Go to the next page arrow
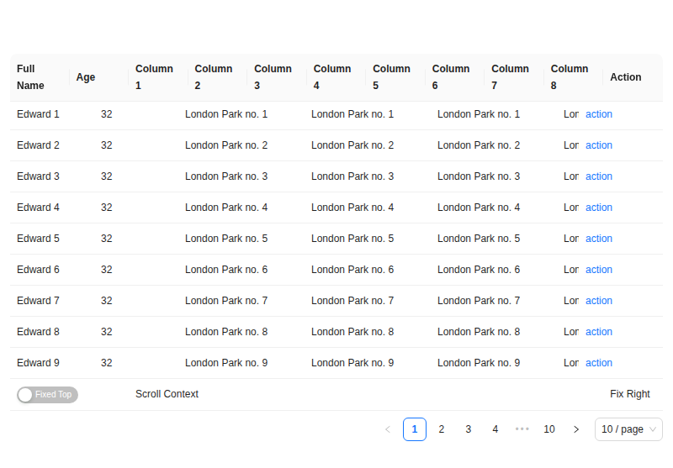This screenshot has height=468, width=673. point(576,429)
